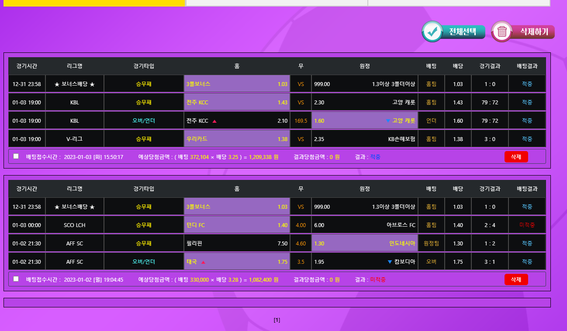This screenshot has width=567, height=331.
Task: Click the 경기시간 column header in the first table
Action: coord(27,66)
